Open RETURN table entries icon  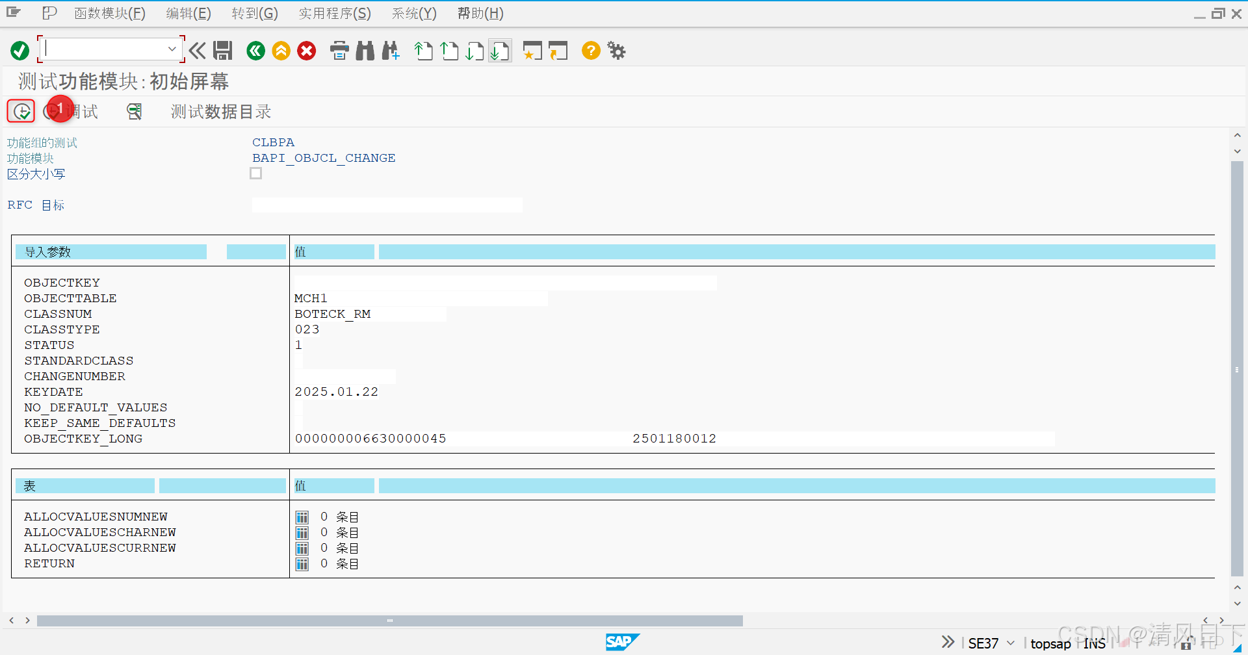tap(302, 564)
